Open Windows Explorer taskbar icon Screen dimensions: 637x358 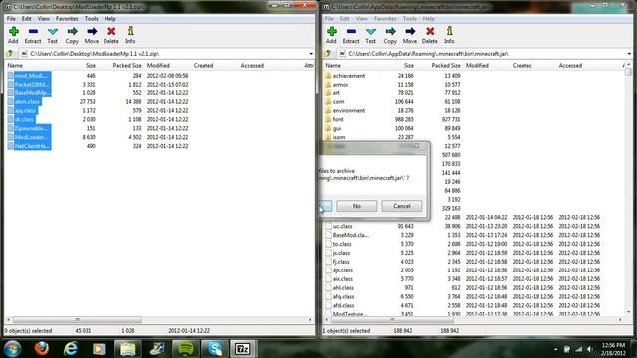point(128,349)
